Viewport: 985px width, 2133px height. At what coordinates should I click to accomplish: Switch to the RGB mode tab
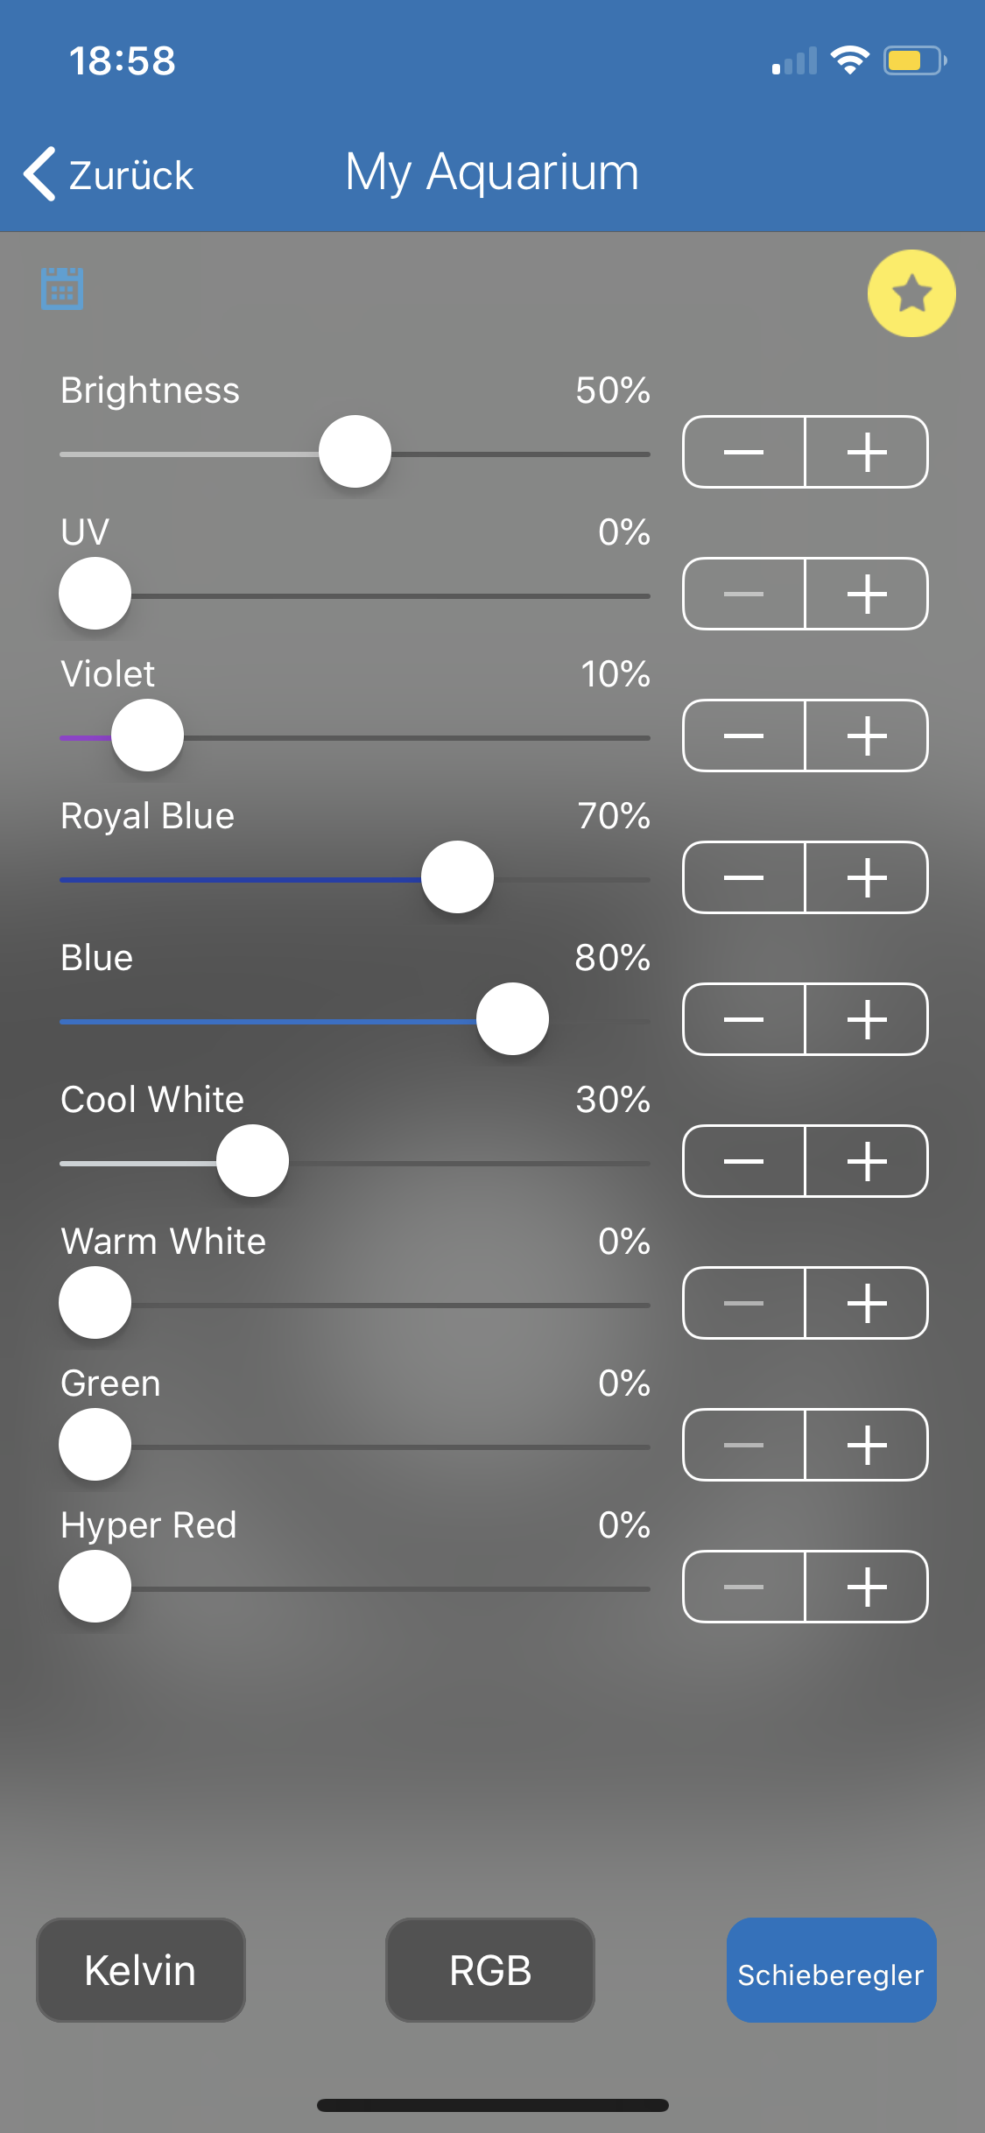tap(490, 1970)
